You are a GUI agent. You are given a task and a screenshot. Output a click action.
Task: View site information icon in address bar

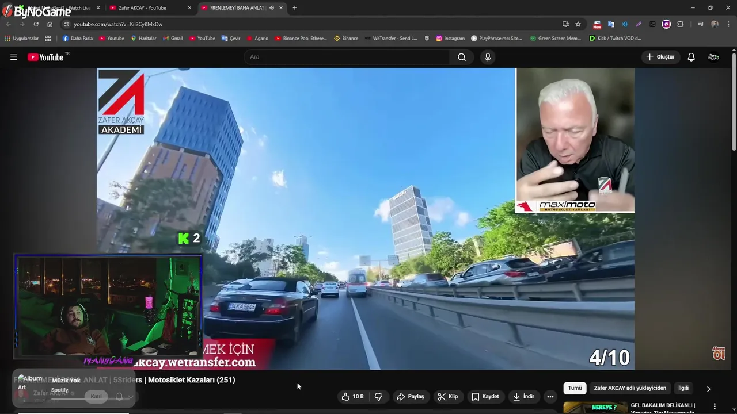[66, 24]
